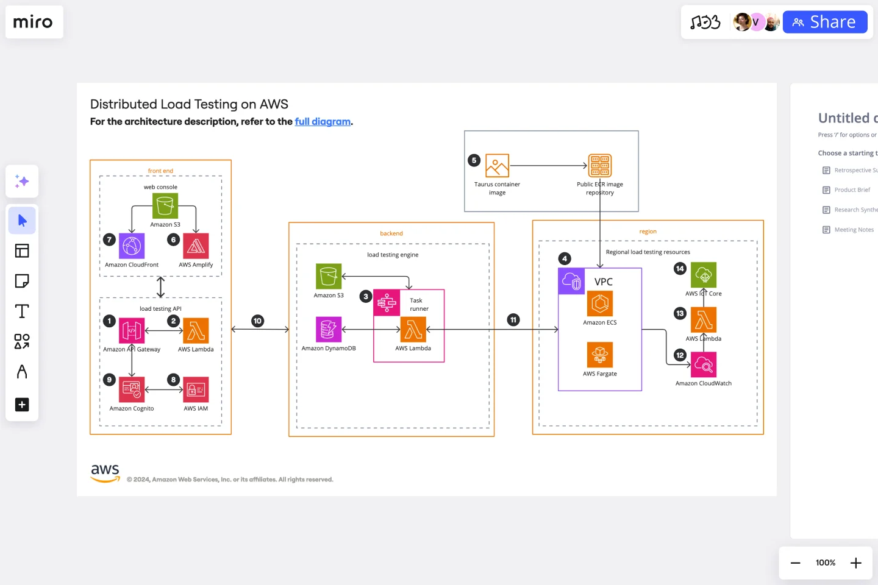Select the AWS Fargate icon
This screenshot has height=585, width=878.
(x=600, y=355)
